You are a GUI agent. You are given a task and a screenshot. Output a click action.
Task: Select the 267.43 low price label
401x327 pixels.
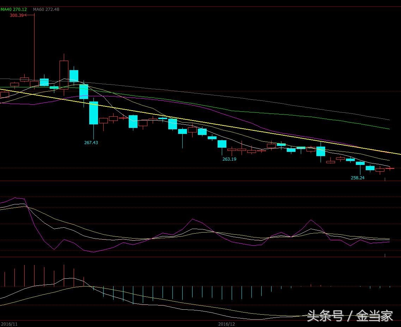point(91,143)
